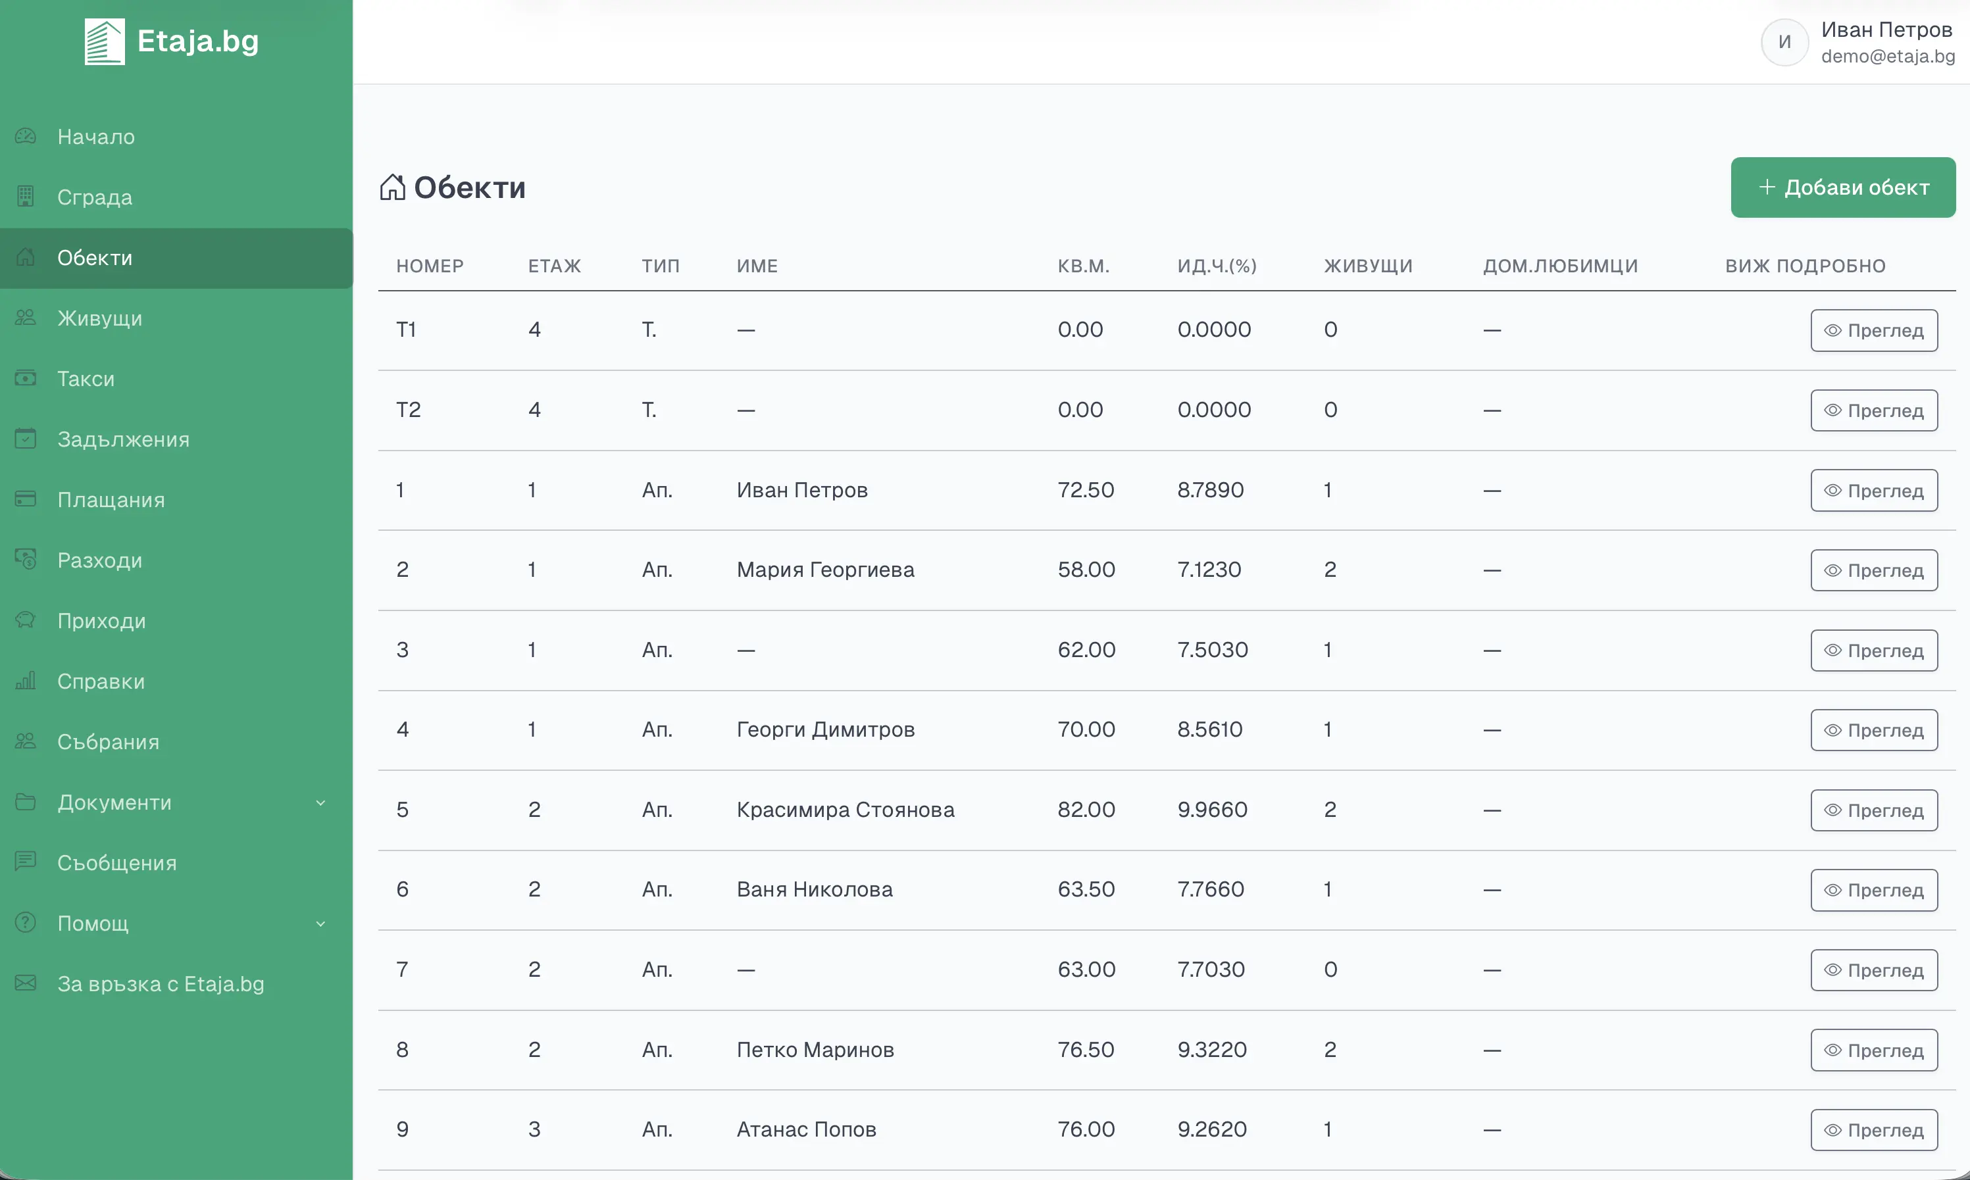Open the Начало dashboard icon
Image resolution: width=1970 pixels, height=1180 pixels.
coord(26,137)
